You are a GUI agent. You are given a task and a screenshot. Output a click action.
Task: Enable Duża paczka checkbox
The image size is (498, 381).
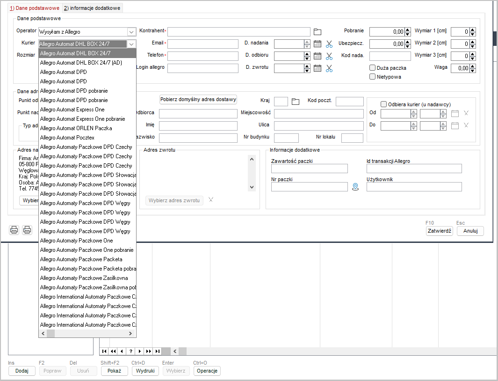pyautogui.click(x=373, y=68)
